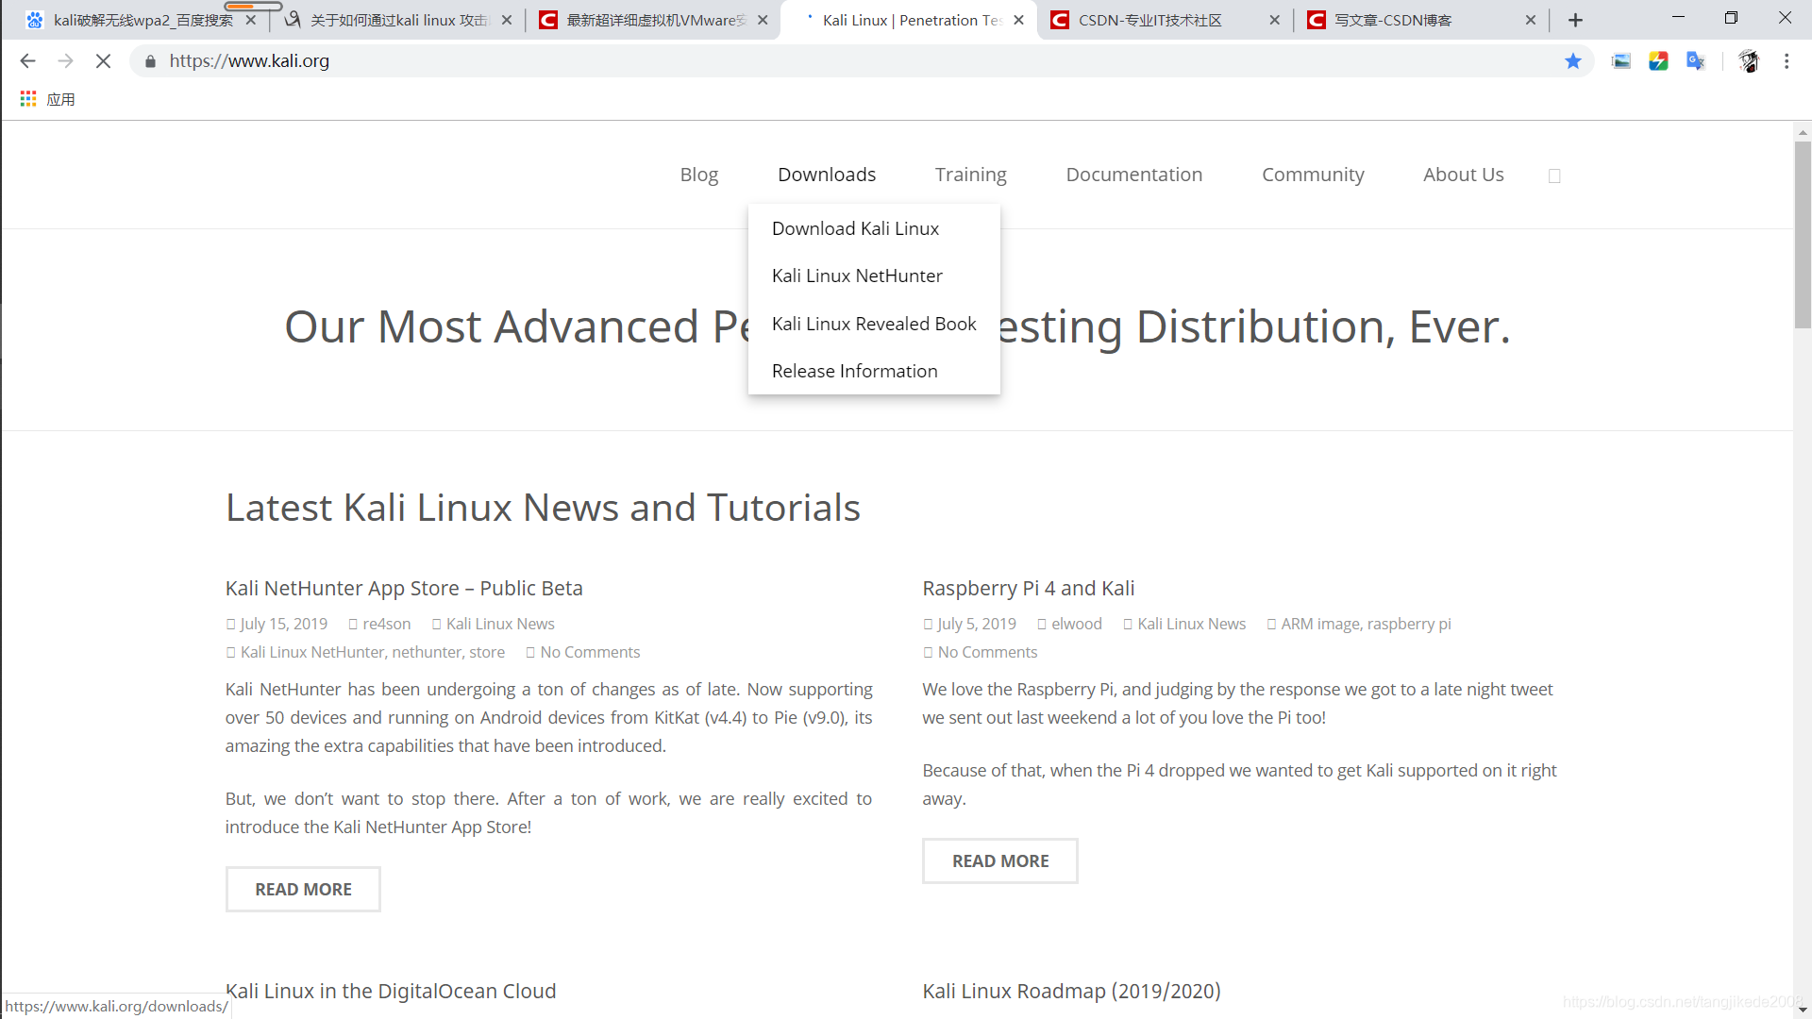Click the secure lock icon in the address bar

point(150,61)
